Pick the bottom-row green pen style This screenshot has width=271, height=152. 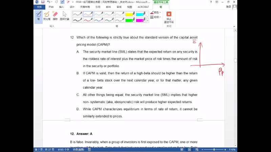109,20
